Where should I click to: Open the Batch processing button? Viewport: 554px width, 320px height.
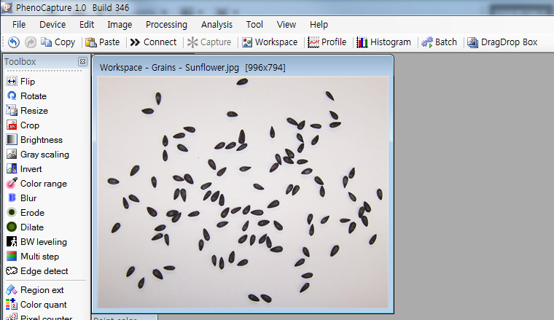click(x=439, y=42)
